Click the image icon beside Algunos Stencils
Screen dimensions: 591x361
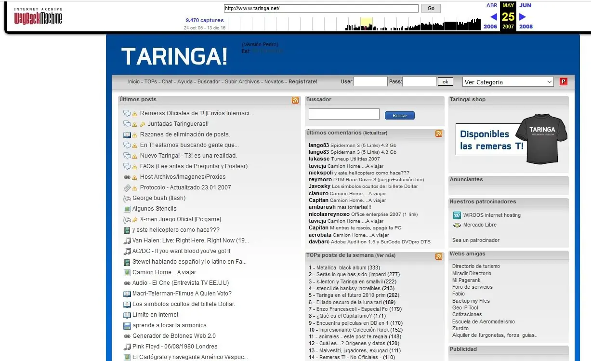(x=127, y=209)
